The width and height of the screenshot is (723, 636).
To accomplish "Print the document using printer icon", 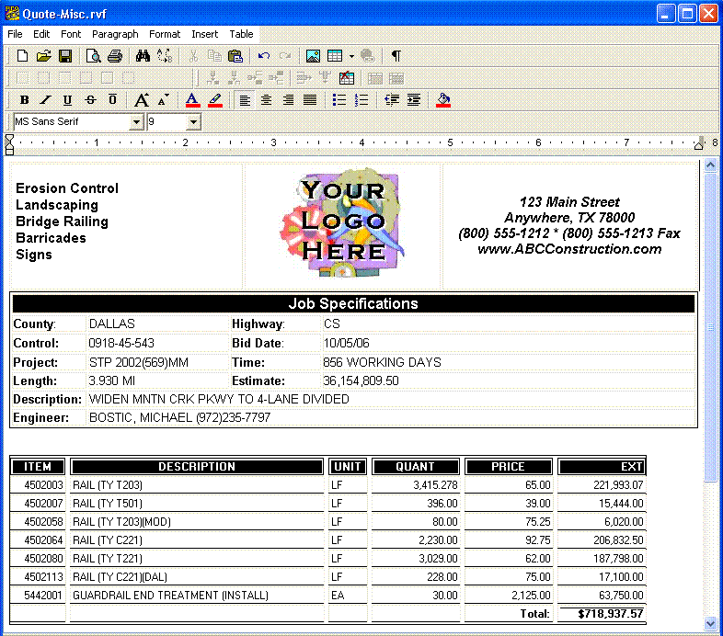I will coord(115,56).
